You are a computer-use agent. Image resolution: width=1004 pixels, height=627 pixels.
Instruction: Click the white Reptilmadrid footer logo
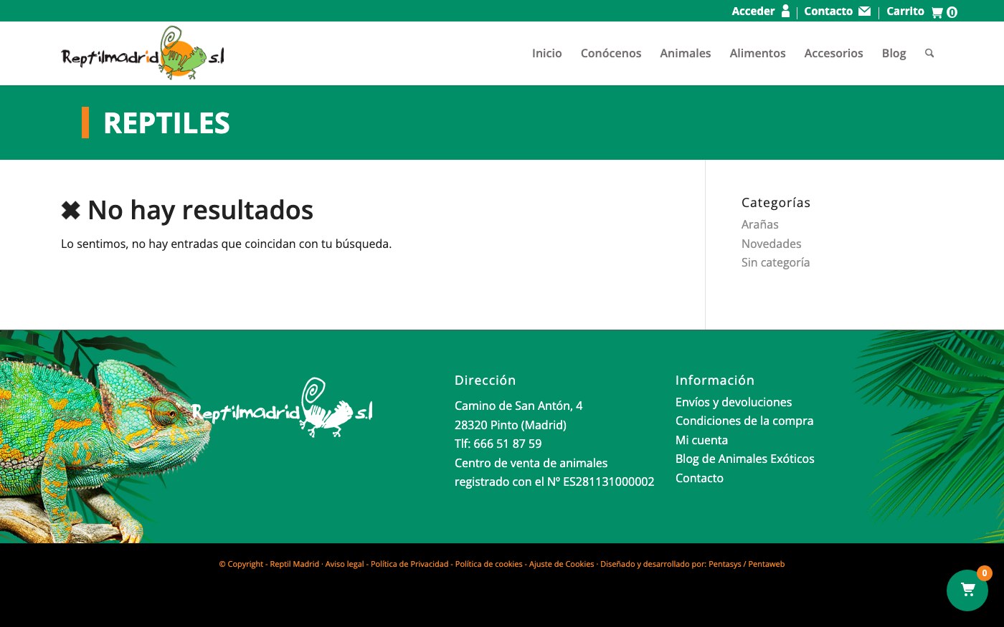pos(283,408)
